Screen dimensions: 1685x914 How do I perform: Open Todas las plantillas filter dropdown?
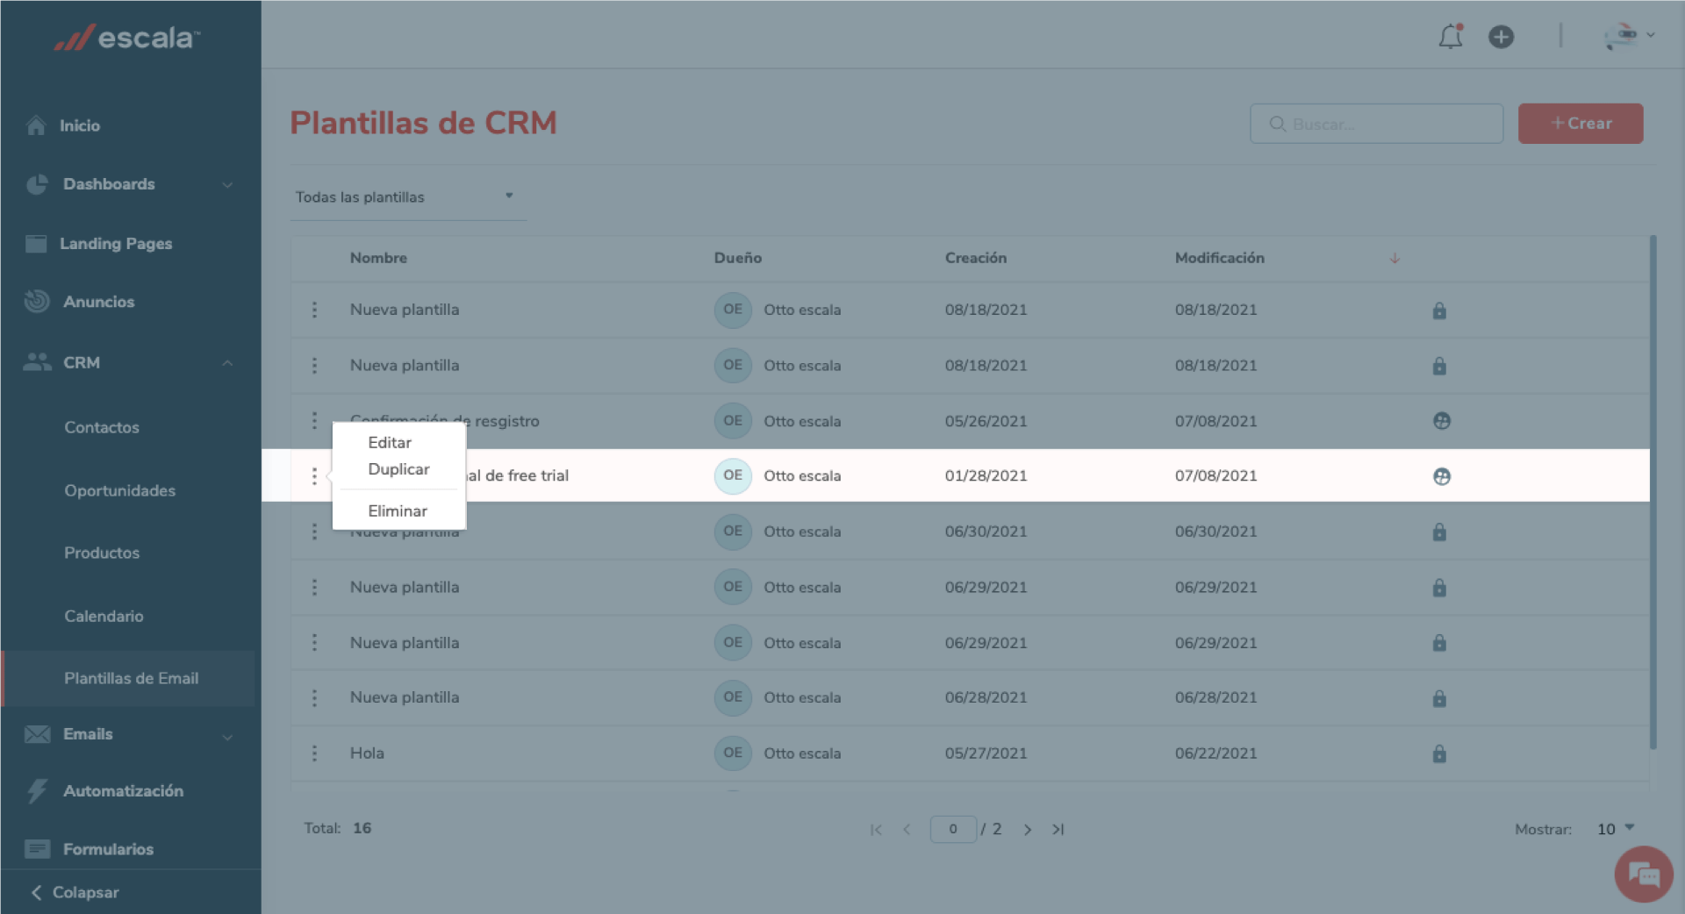(x=405, y=197)
